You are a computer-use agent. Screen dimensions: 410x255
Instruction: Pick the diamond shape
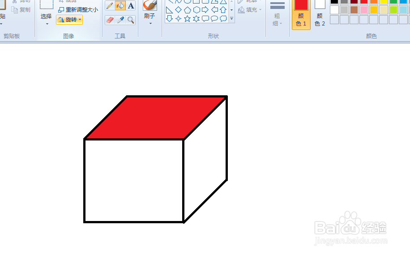[178, 10]
